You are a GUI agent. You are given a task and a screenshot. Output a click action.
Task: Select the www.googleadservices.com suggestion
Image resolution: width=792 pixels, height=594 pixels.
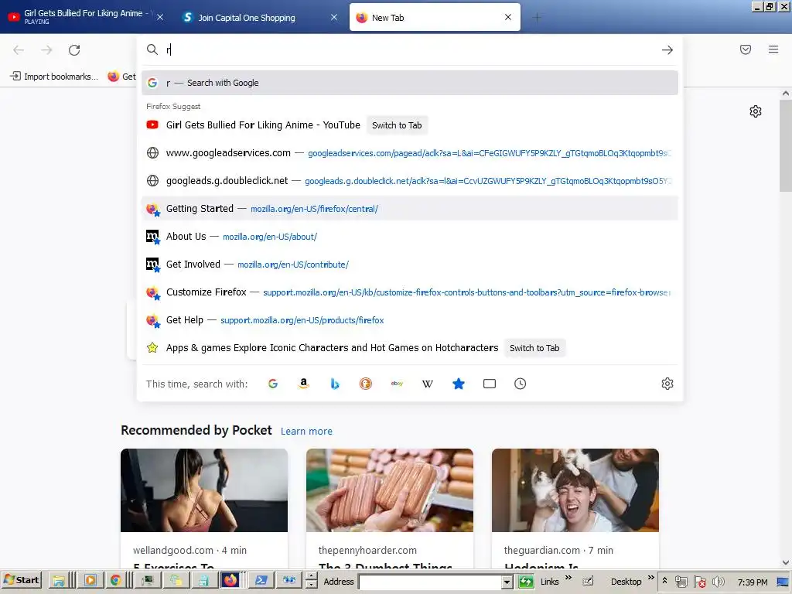pyautogui.click(x=410, y=153)
